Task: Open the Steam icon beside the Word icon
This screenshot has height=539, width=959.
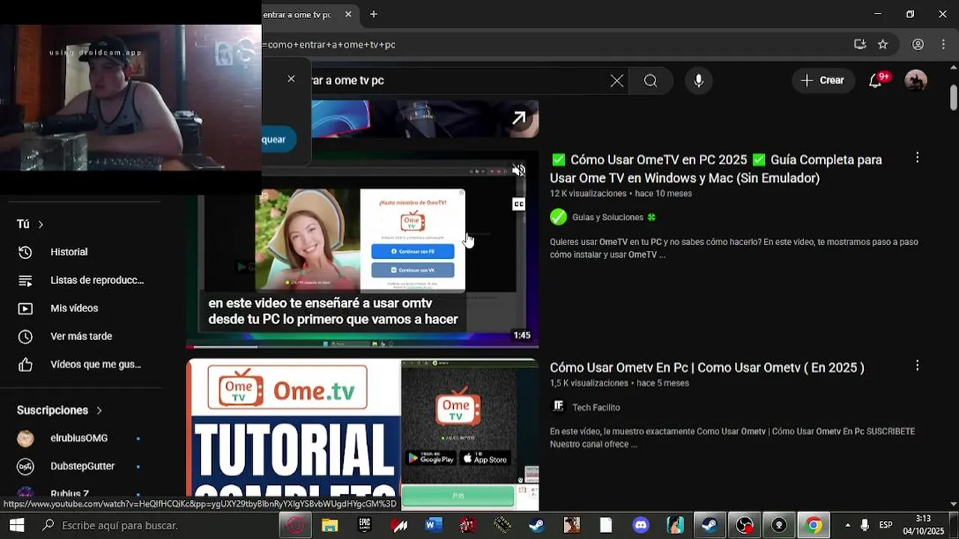Action: click(x=536, y=526)
